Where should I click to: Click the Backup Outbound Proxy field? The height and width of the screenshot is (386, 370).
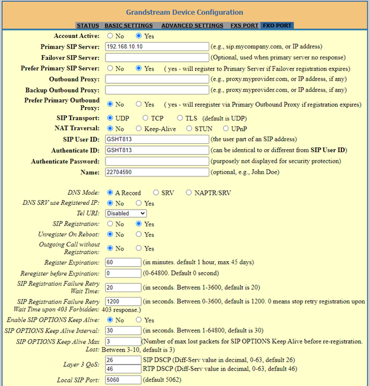tap(157, 90)
